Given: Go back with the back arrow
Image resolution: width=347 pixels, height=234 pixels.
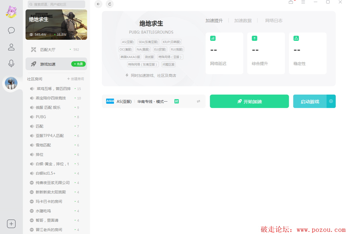Looking at the screenshot, I should 98,4.
